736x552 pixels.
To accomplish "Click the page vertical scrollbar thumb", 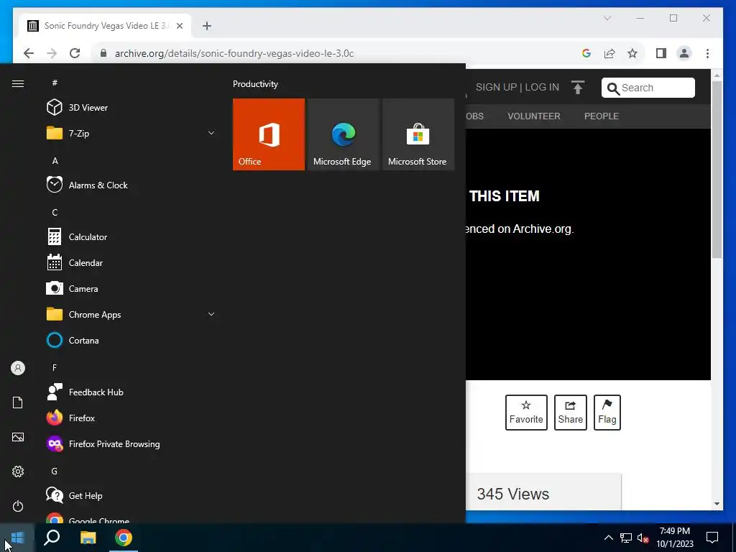I will 717,169.
